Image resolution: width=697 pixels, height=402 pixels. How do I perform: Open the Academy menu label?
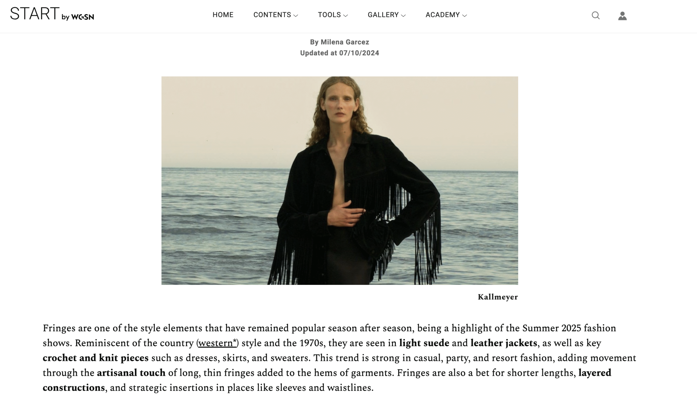coord(443,15)
